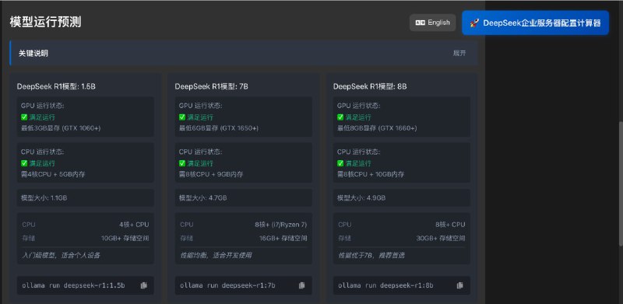The width and height of the screenshot is (623, 304).
Task: Click green check under 1.5B GPU status
Action: [24, 117]
